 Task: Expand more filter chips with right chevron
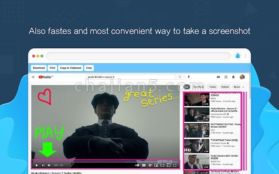243,87
